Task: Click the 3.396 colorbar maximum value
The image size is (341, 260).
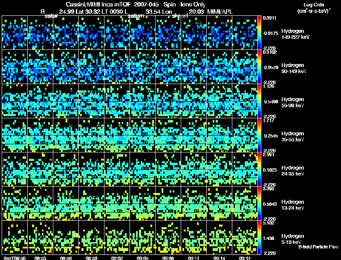Action: [269, 189]
